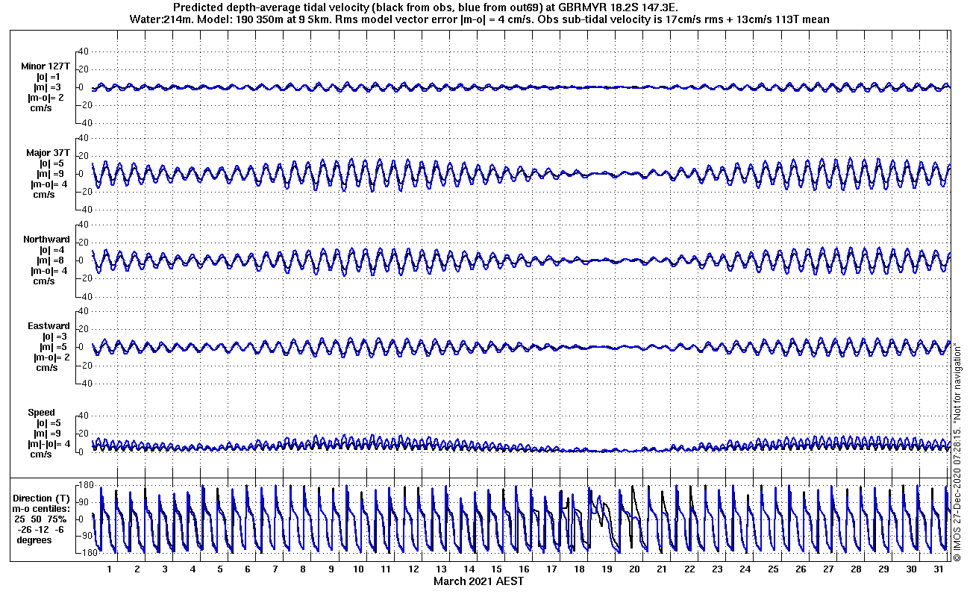970x597 pixels.
Task: Click day 23 on the date axis
Action: click(x=717, y=569)
